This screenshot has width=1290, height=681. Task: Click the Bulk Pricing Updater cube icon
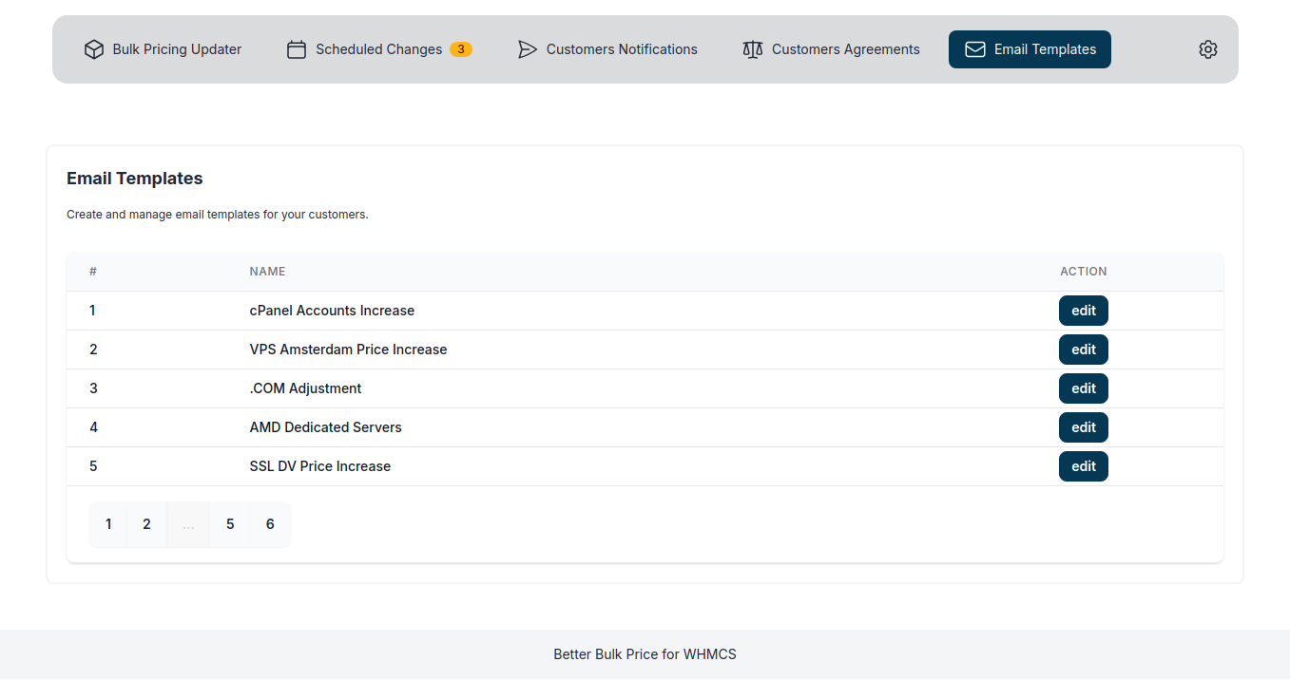93,48
